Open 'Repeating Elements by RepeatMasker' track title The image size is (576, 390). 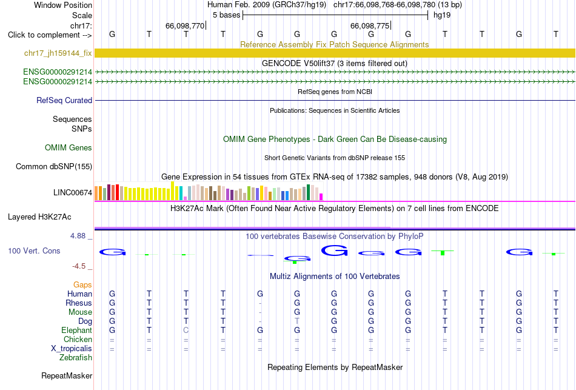coord(335,367)
